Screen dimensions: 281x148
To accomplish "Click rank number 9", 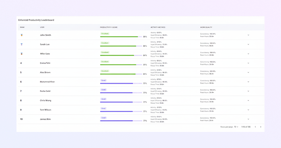I will pos(21,110).
